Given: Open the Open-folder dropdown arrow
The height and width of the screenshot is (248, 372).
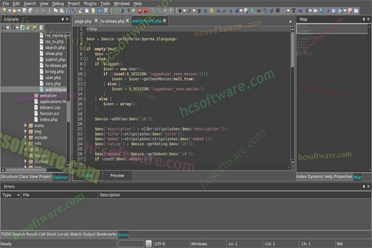Looking at the screenshot, I should [19, 11].
